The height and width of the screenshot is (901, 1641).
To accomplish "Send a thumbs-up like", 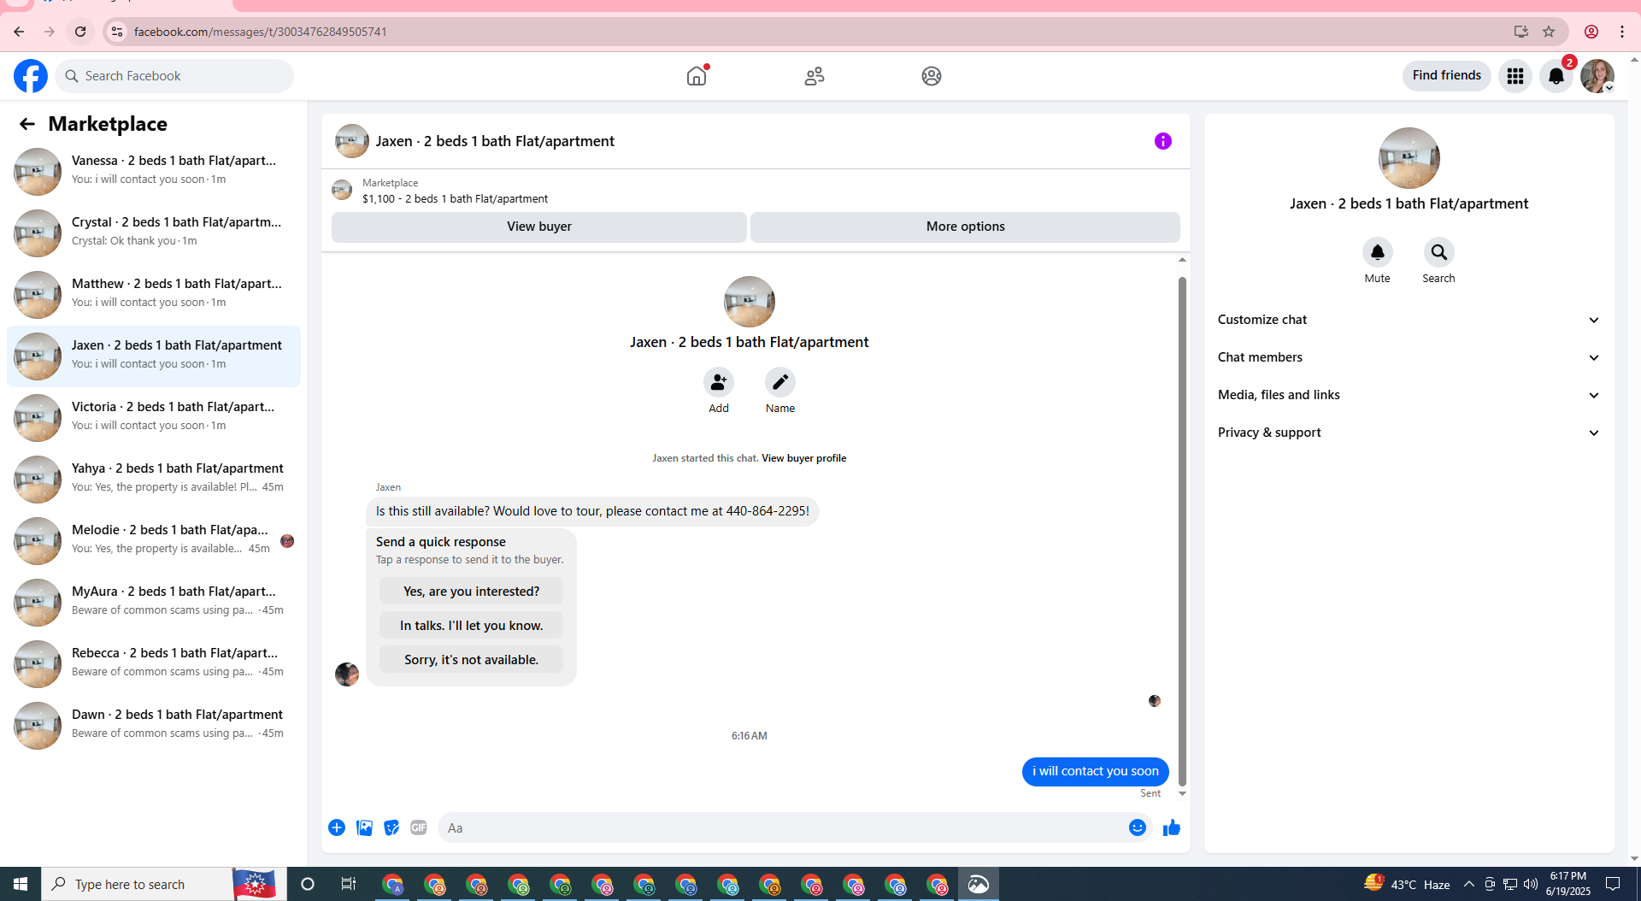I will pos(1172,827).
